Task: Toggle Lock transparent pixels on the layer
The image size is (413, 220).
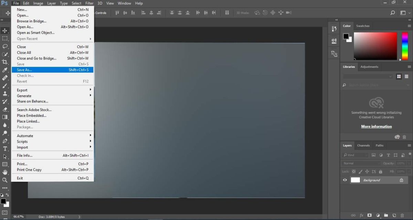Action: point(353,172)
